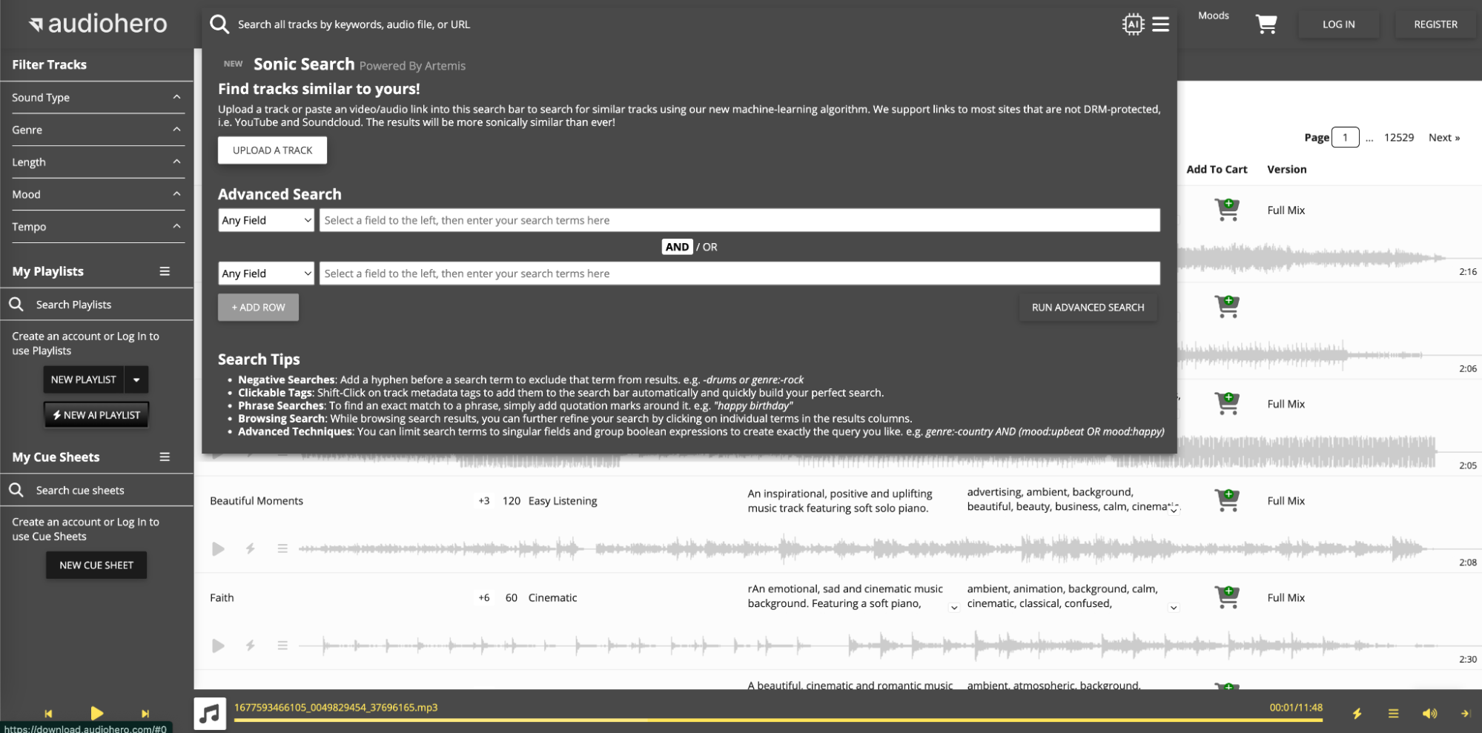Click RUN ADVANCED SEARCH
Screen dimensions: 1482x733
click(x=1087, y=307)
